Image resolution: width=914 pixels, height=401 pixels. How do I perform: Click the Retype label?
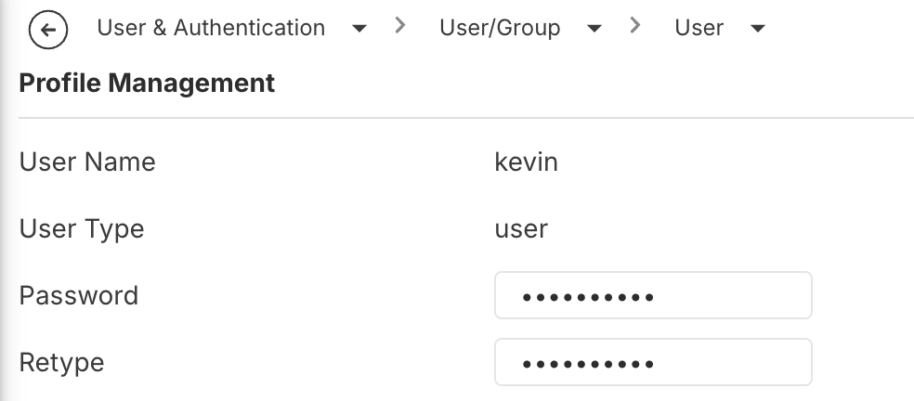[x=62, y=363]
